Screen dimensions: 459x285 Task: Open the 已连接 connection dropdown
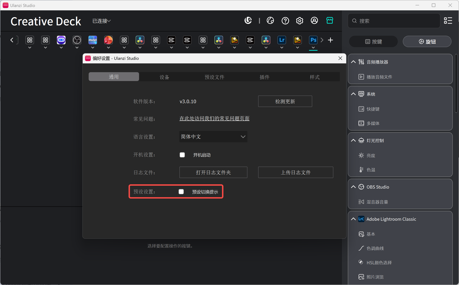point(101,21)
